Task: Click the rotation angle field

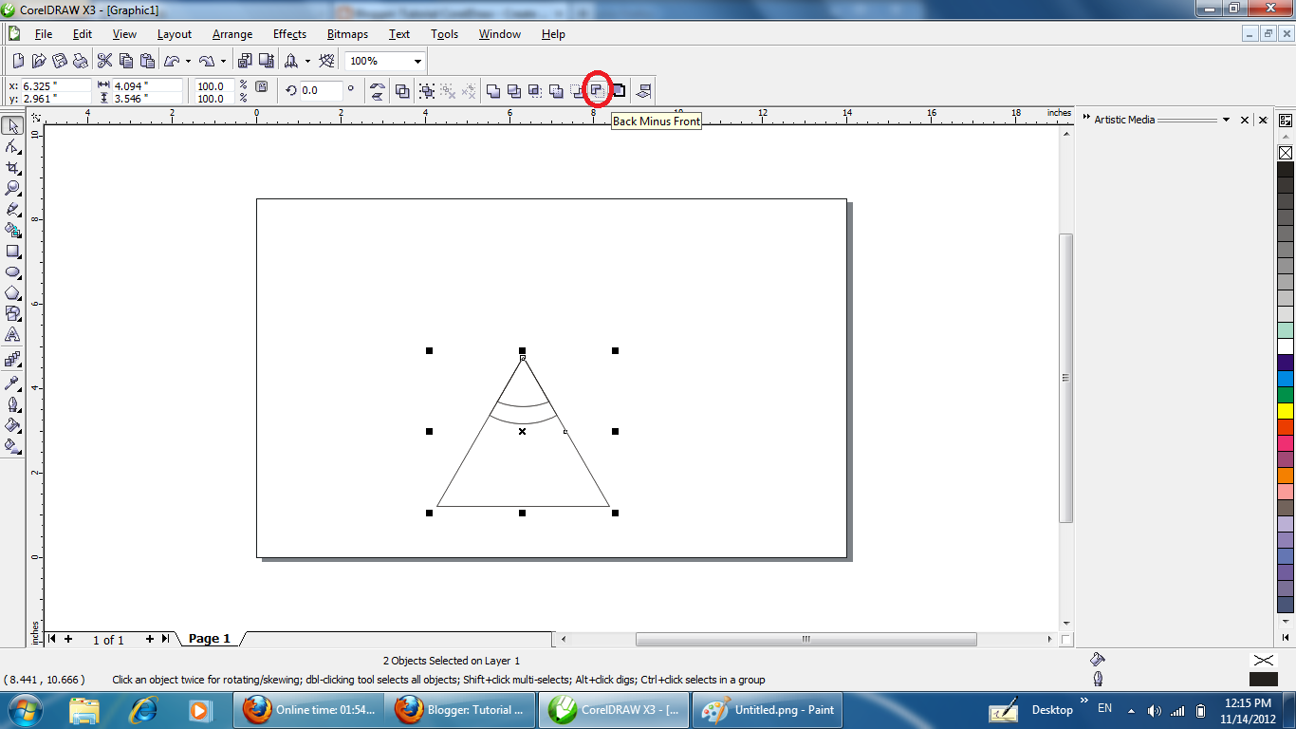Action: click(321, 91)
